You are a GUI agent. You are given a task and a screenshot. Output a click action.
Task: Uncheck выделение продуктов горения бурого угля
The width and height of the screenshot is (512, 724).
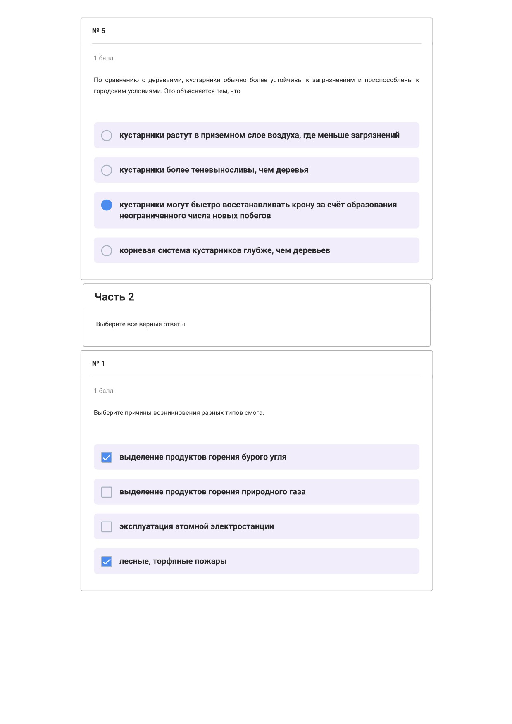107,457
